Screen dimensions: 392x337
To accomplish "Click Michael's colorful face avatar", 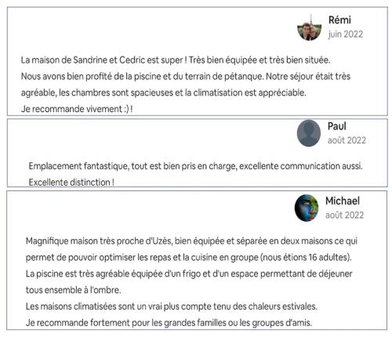I will pyautogui.click(x=307, y=208).
